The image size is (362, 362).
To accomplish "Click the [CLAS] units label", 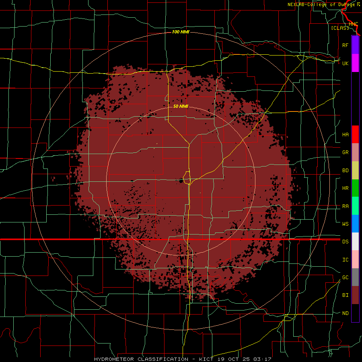I will click(340, 28).
